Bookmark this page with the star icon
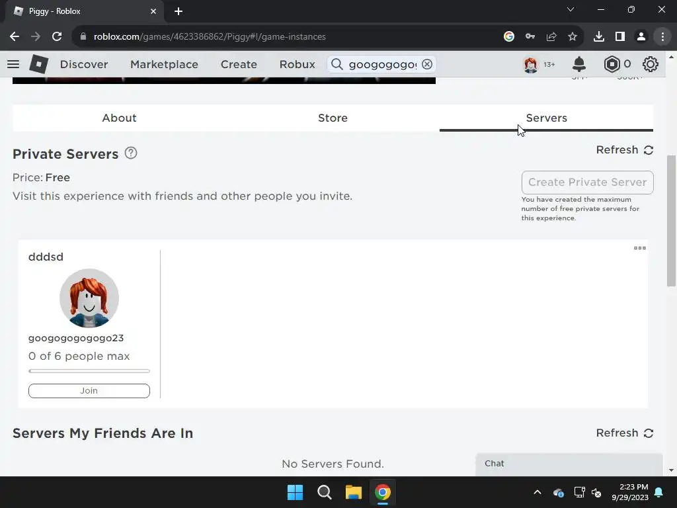677x508 pixels. (x=572, y=37)
